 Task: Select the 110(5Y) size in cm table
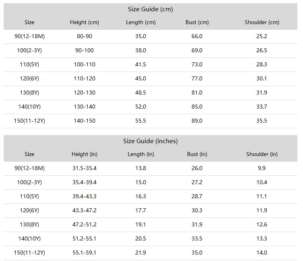[x=29, y=64]
